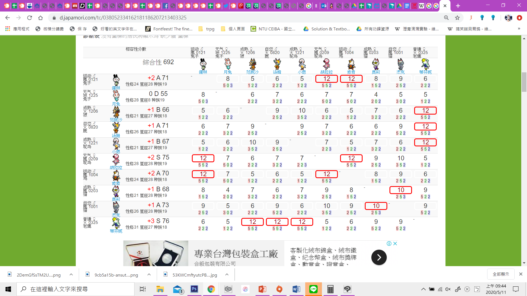Show hidden system tray icons
This screenshot has height=296, width=527.
coord(424,289)
